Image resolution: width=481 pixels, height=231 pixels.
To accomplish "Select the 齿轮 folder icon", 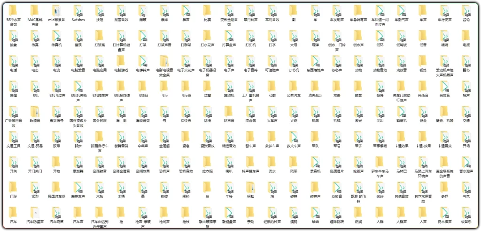I will pyautogui.click(x=465, y=11).
